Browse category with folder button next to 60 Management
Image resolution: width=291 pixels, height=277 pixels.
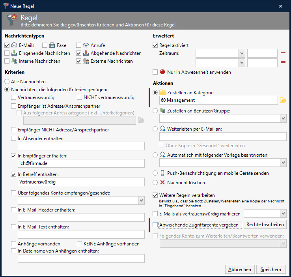(x=283, y=100)
